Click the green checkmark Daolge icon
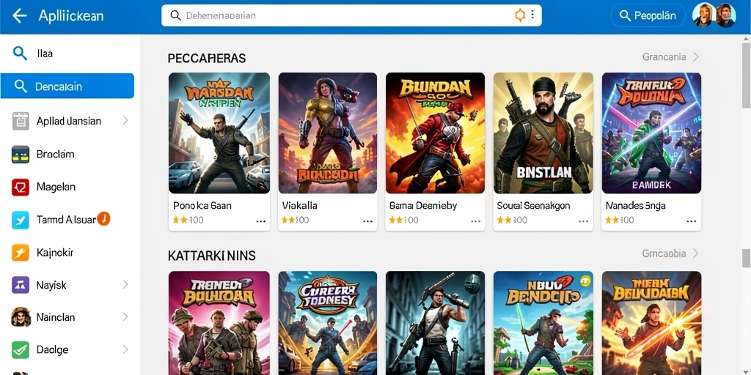Viewport: 751px width, 375px height. point(21,350)
